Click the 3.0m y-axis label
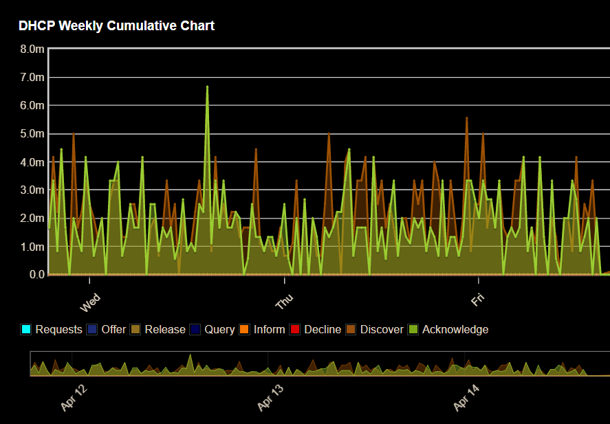 (x=32, y=190)
